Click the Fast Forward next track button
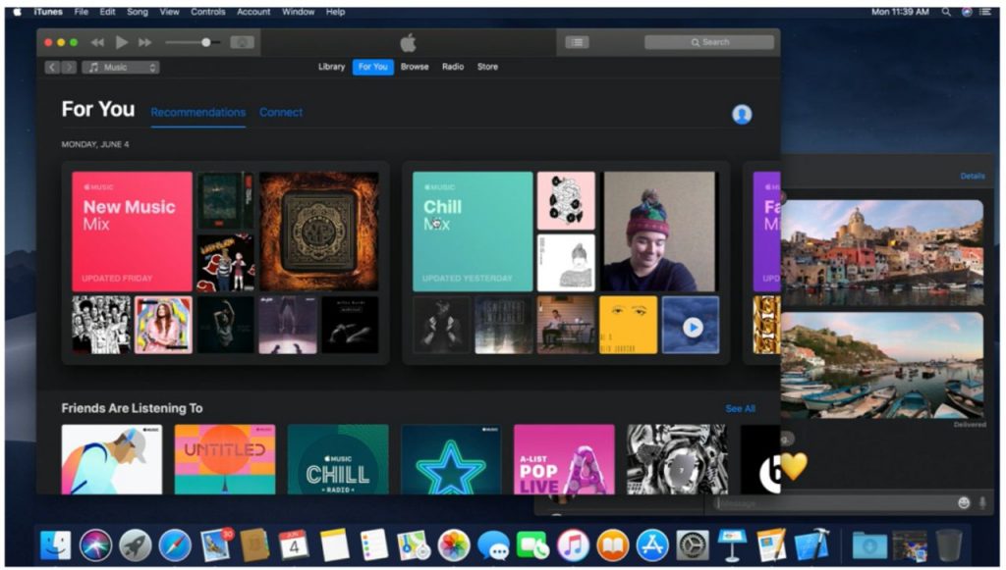This screenshot has width=1006, height=570. pos(145,42)
